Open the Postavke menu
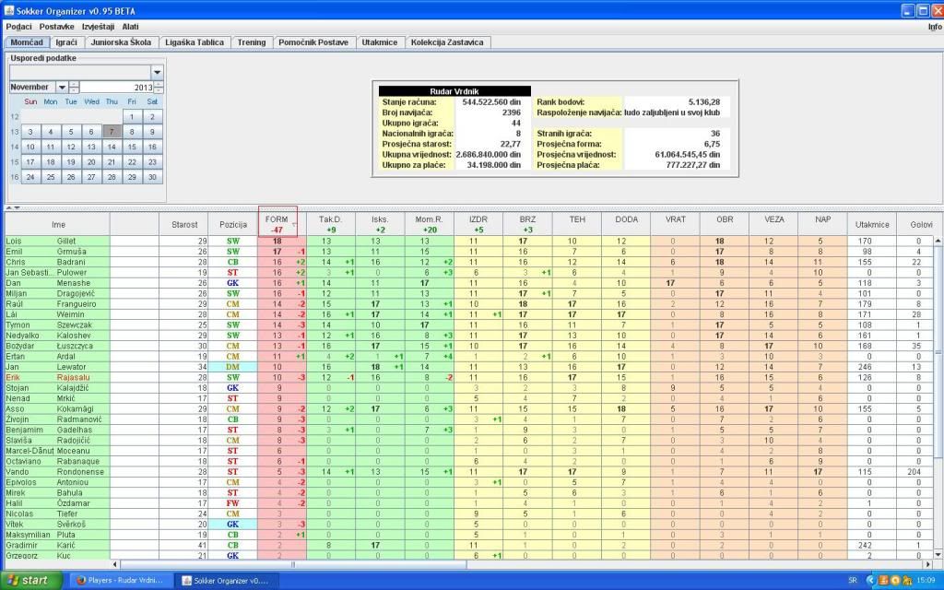944x590 pixels. 56,27
